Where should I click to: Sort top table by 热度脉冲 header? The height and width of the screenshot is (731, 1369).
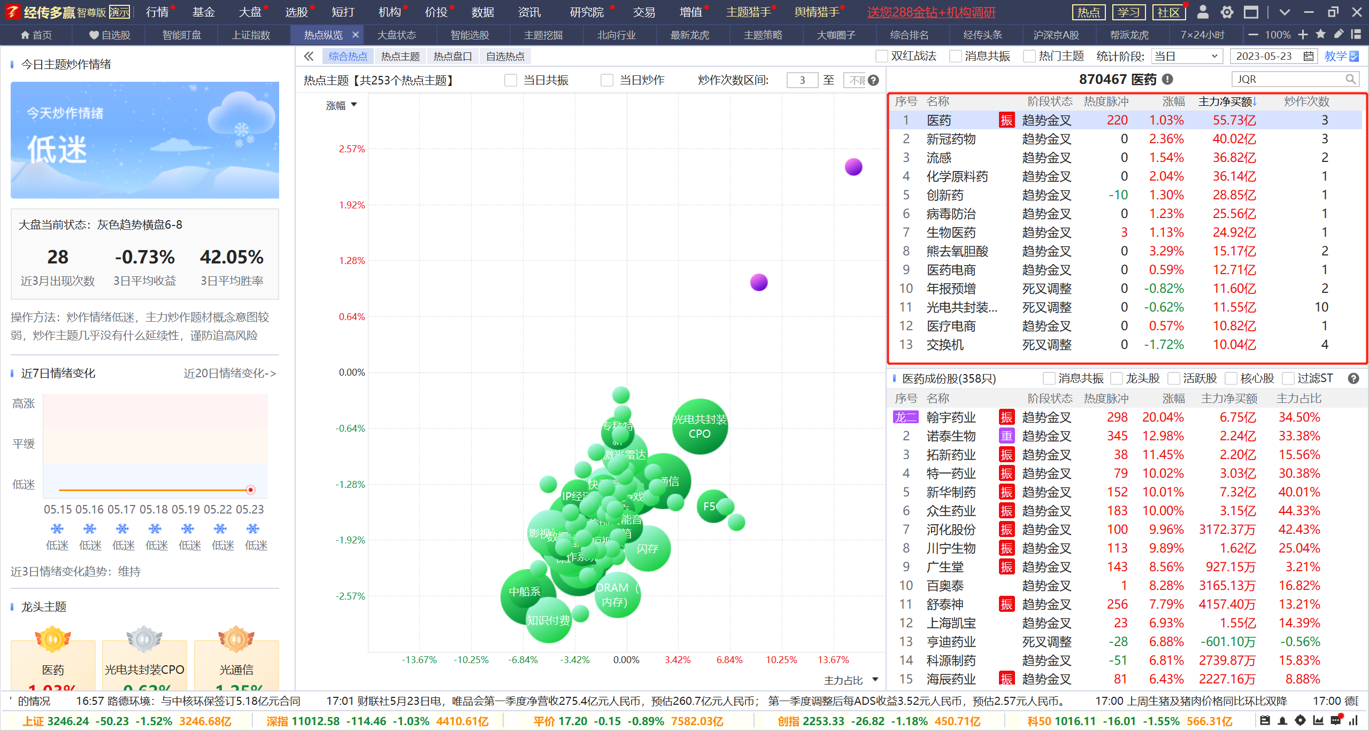click(1106, 101)
